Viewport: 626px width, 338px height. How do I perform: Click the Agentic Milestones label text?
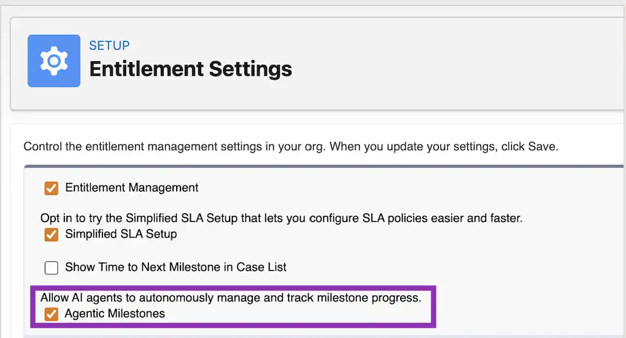(x=115, y=314)
